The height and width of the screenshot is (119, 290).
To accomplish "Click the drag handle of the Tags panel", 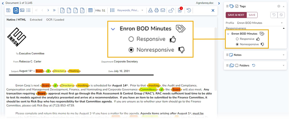I will 227,6.
